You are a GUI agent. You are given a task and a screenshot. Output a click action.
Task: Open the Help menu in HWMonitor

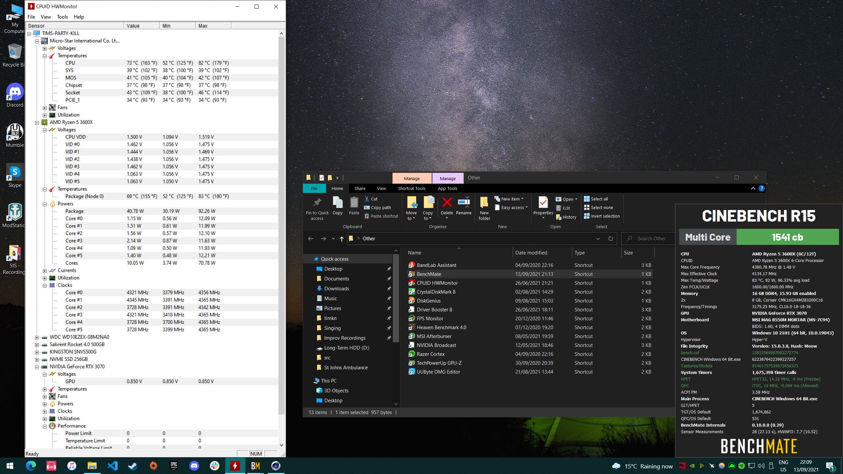79,17
